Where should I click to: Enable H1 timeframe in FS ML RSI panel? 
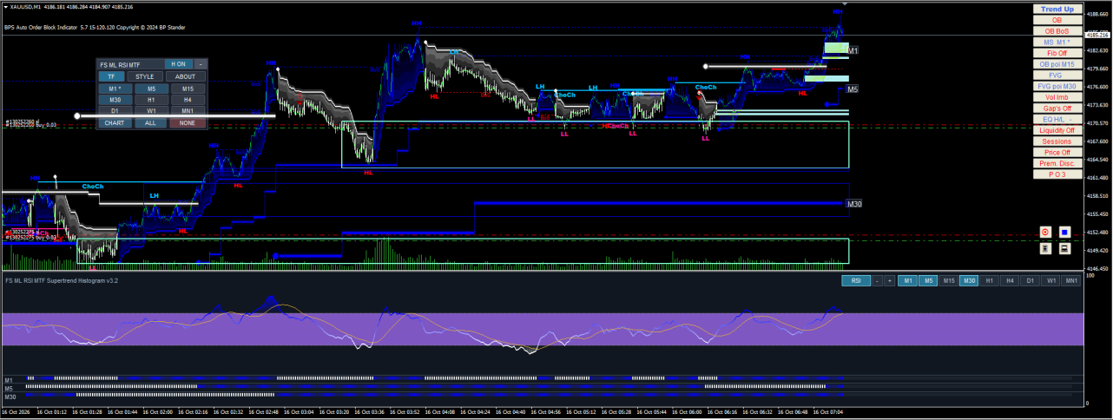tap(151, 100)
